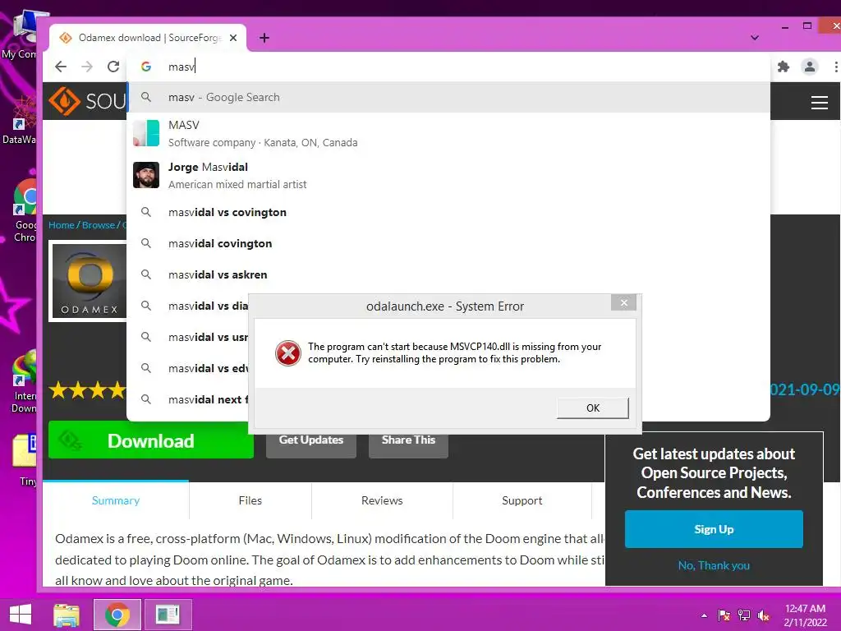Open the Chrome profile avatar
Image resolution: width=841 pixels, height=631 pixels.
click(x=809, y=67)
